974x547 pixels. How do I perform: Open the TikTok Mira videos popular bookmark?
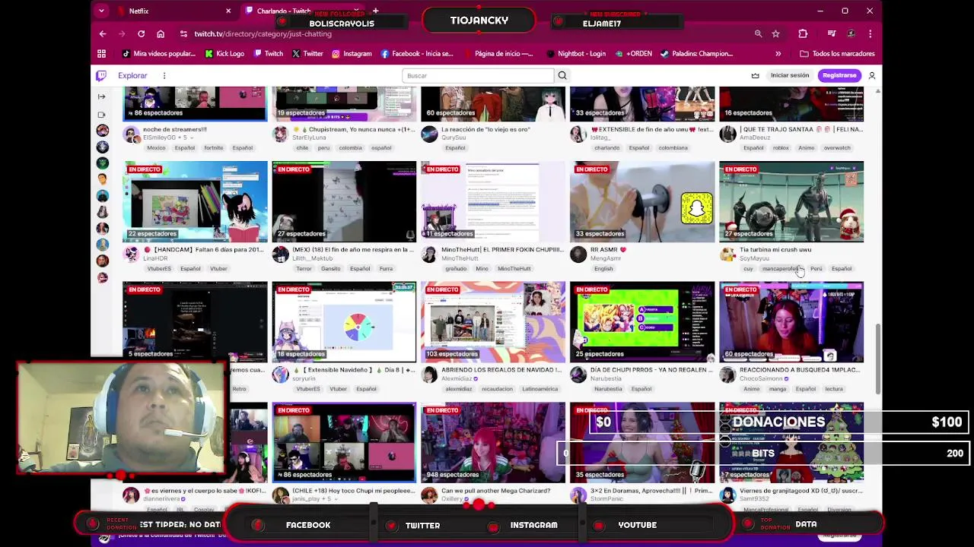coord(159,54)
